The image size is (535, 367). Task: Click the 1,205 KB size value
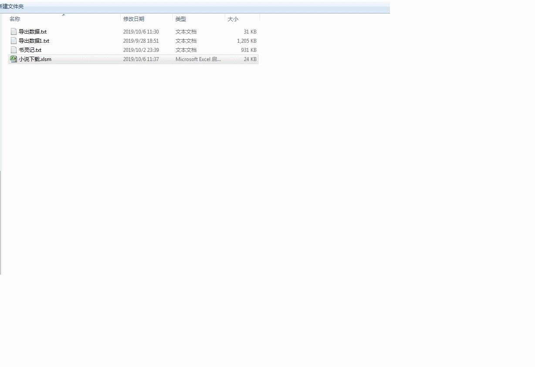[247, 41]
